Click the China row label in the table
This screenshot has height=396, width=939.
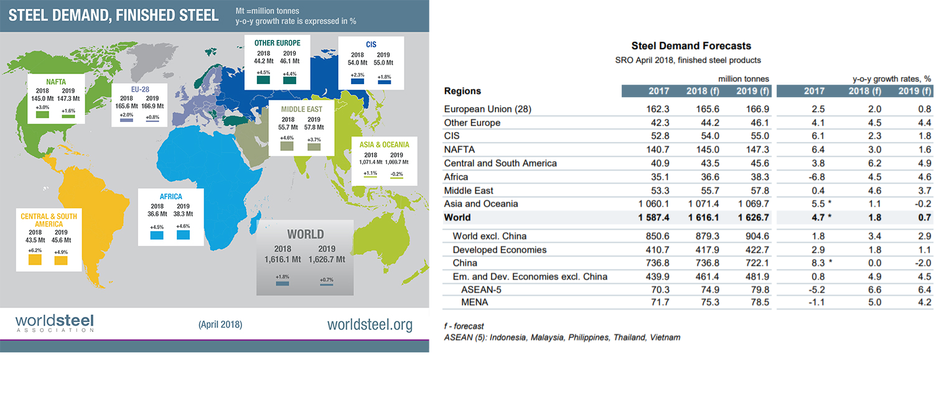465,263
